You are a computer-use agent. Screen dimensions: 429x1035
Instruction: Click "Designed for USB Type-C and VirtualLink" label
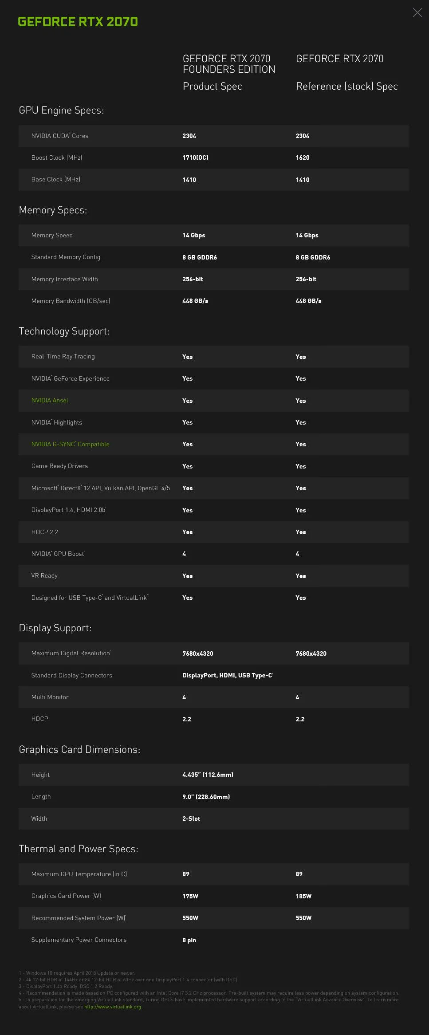(x=90, y=598)
